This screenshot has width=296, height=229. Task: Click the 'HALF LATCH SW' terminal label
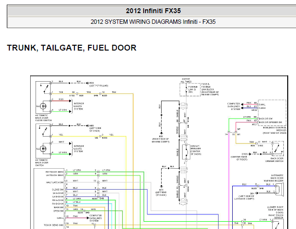click(55, 182)
